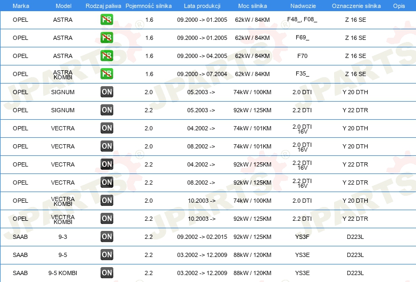Click the diesel ON icon for Saab 9-3
The width and height of the screenshot is (416, 282).
(x=107, y=237)
